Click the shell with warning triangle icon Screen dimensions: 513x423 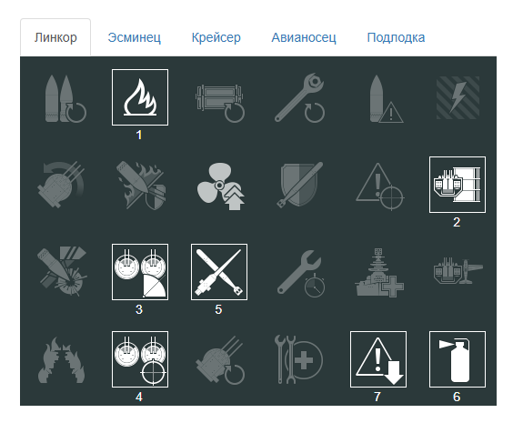coord(386,99)
